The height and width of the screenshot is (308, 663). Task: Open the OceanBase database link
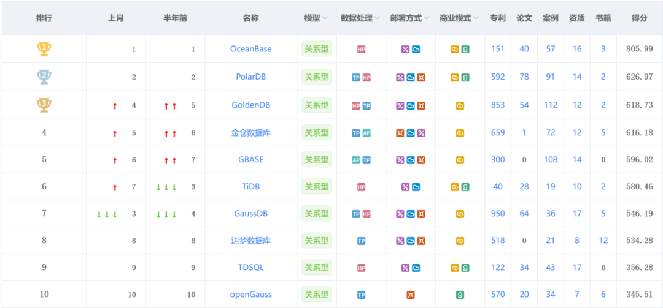tap(250, 49)
